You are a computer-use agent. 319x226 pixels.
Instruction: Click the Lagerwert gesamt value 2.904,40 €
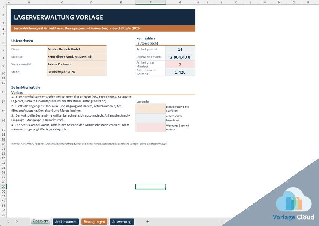(x=180, y=57)
